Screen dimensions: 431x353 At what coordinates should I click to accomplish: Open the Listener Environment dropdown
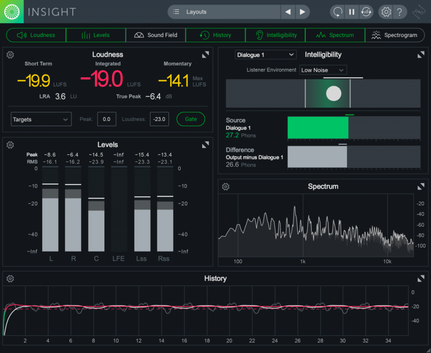(x=323, y=70)
